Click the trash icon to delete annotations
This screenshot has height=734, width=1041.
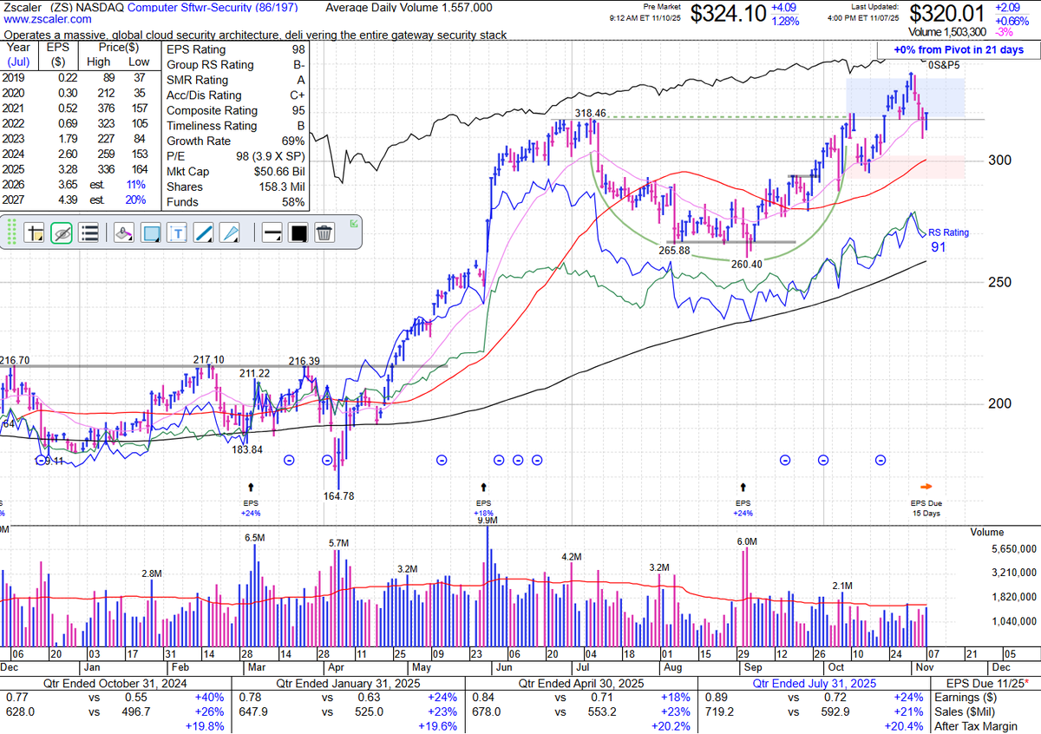click(324, 233)
